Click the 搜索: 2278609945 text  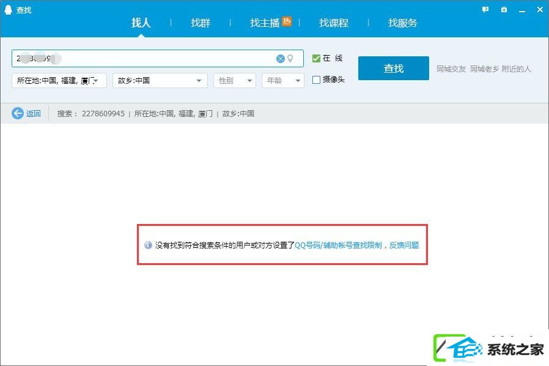click(91, 114)
